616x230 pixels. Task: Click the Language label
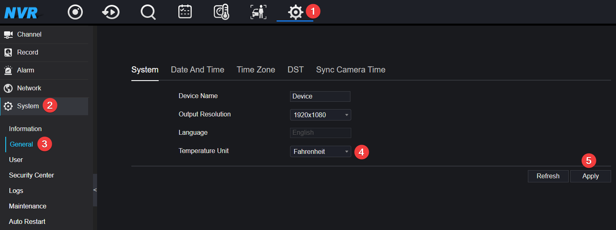(193, 133)
